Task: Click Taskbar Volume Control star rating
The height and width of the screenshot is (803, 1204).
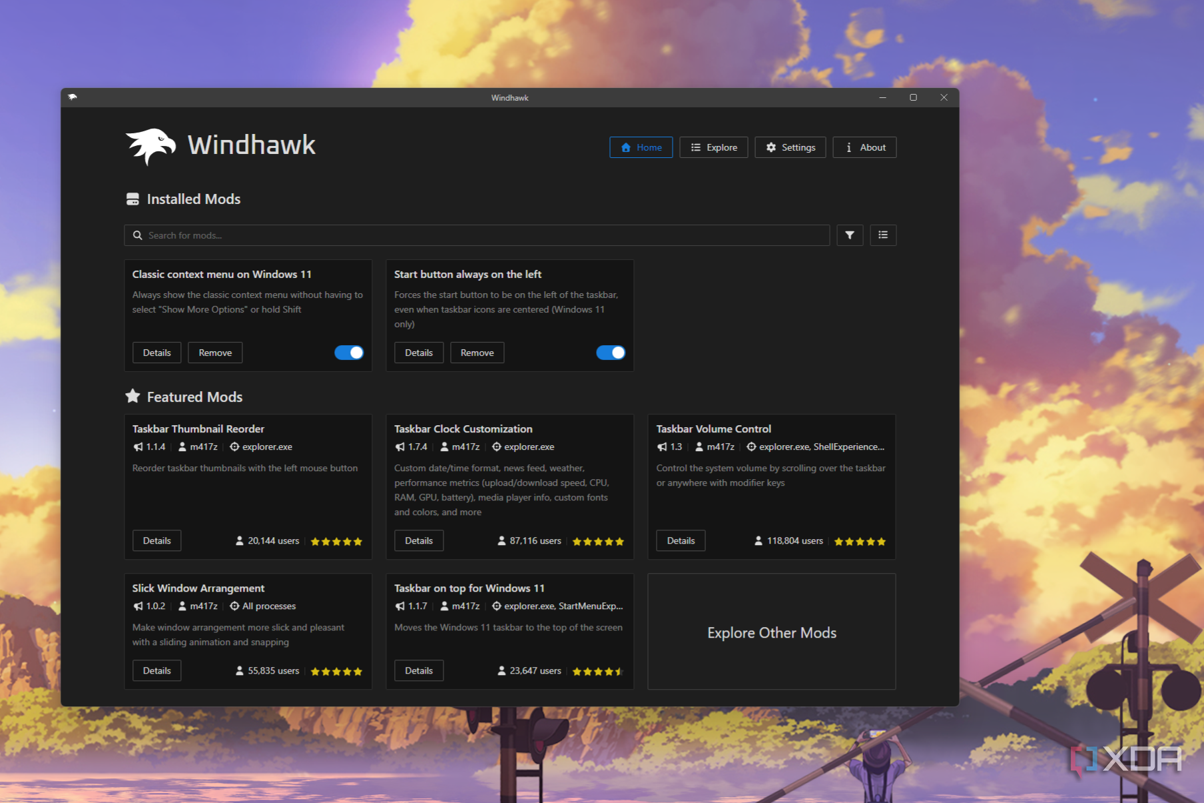Action: click(x=860, y=541)
